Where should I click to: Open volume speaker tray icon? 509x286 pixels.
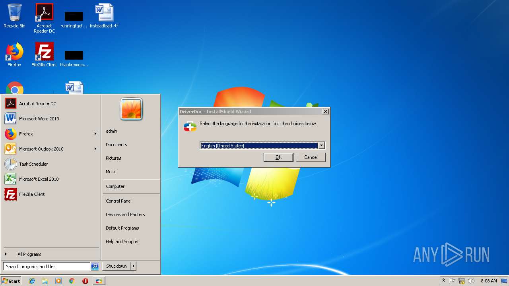471,281
